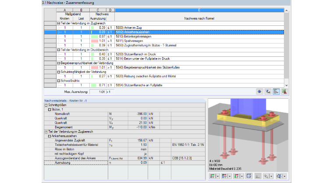This screenshot has width=333, height=183.
Task: Click the green 0.71 bar for Stützenflansche
Action: click(x=93, y=85)
